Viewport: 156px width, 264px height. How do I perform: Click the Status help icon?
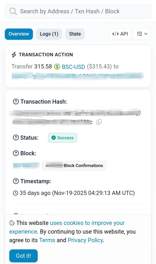(16, 138)
